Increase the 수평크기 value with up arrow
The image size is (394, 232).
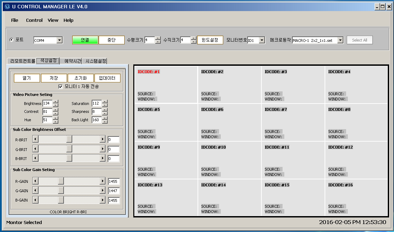(x=158, y=38)
